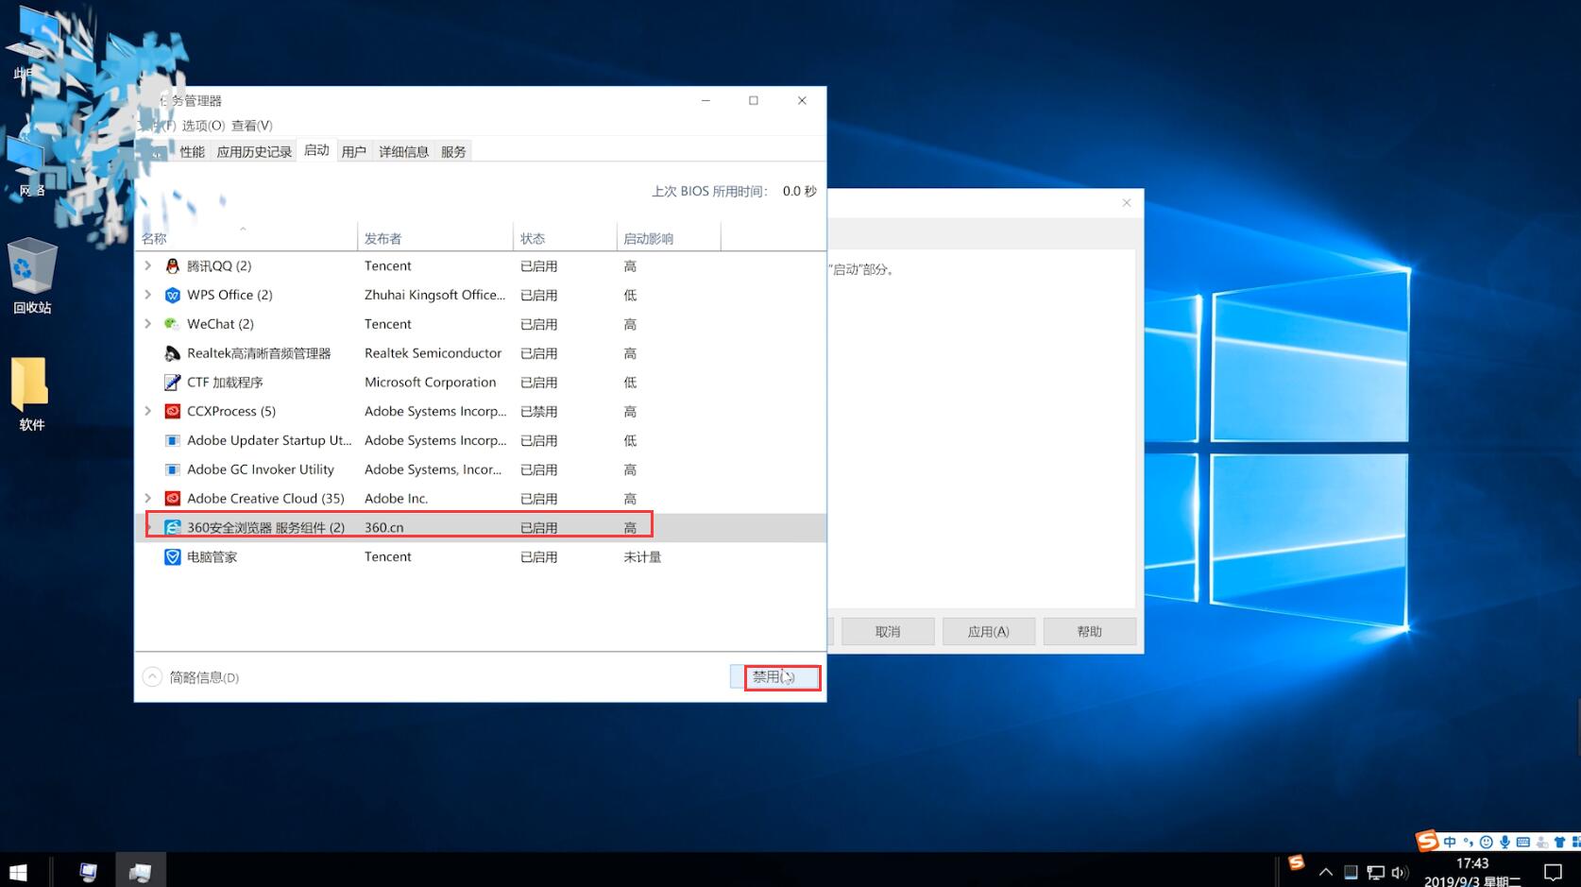Click the WPS Office shield icon

(172, 296)
